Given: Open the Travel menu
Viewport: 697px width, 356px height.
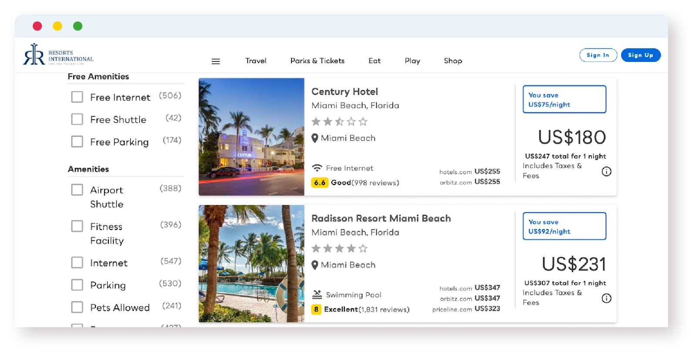Looking at the screenshot, I should (256, 61).
